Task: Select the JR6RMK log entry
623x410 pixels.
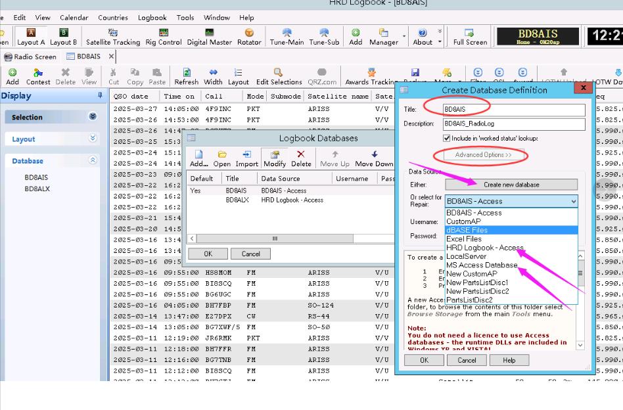Action: [252, 338]
